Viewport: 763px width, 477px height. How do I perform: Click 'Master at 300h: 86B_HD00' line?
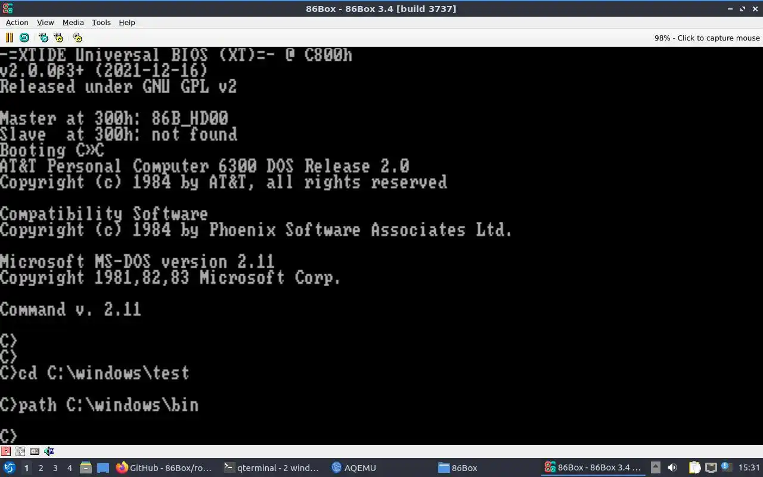pyautogui.click(x=114, y=118)
